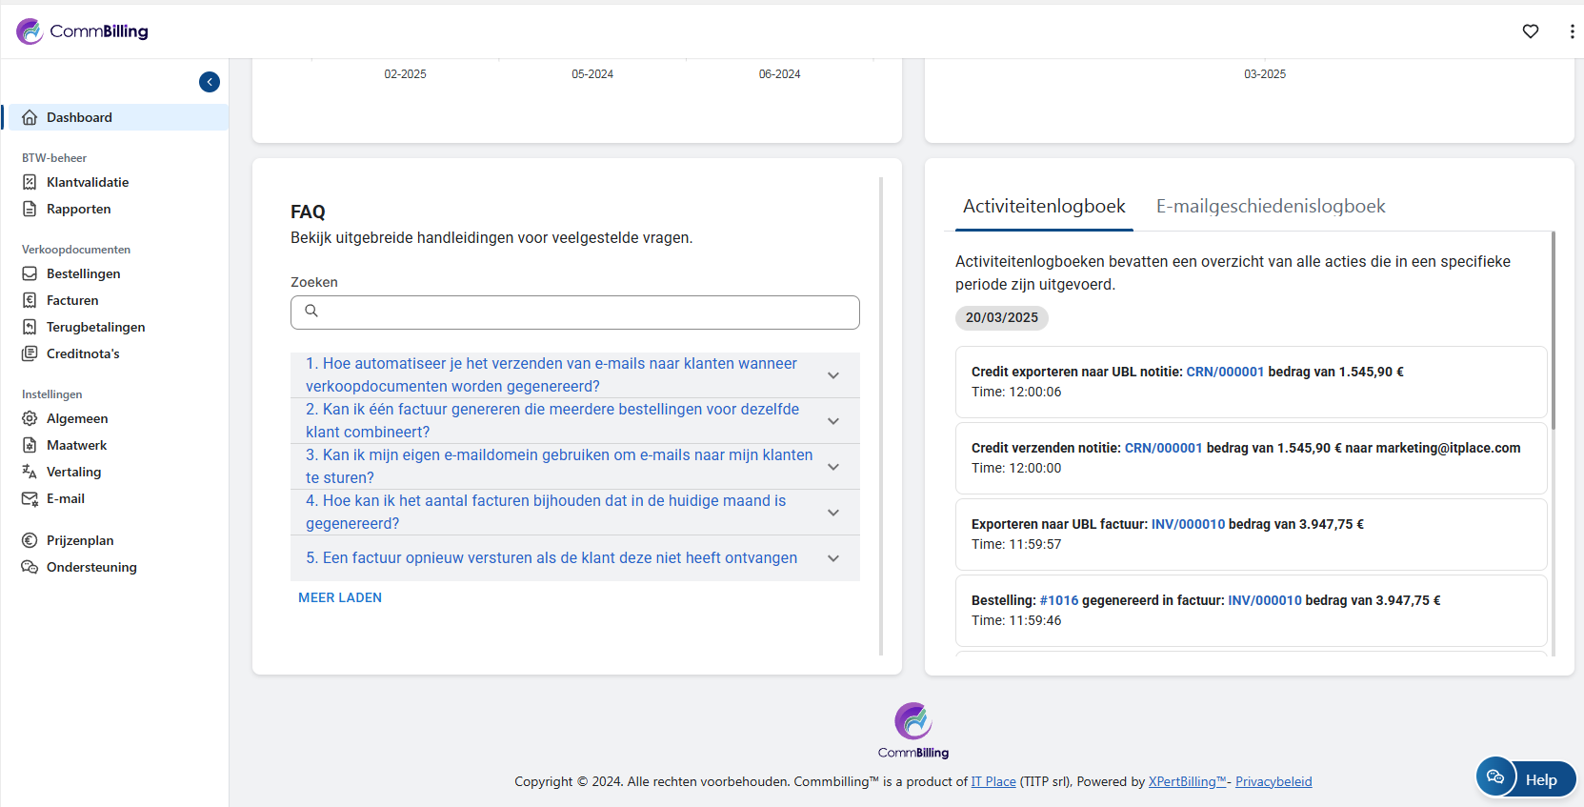Open the INV/000010 link in UBL export entry
Screen dimensions: 1584x807
tap(1188, 524)
